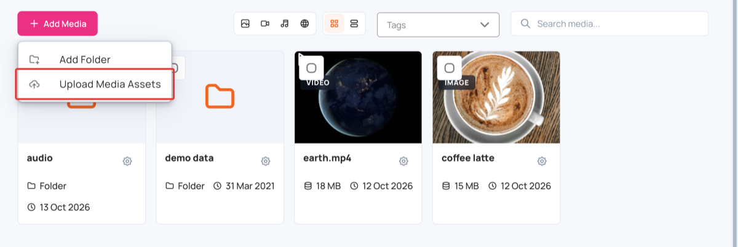Filter media by audio type icon
Image resolution: width=738 pixels, height=247 pixels.
285,23
